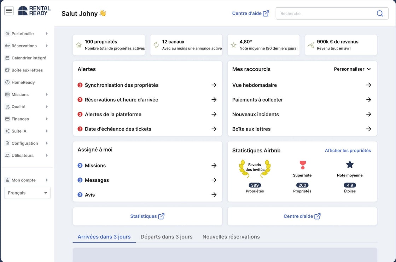Click the Note moyenne star icon
The height and width of the screenshot is (262, 396).
350,165
